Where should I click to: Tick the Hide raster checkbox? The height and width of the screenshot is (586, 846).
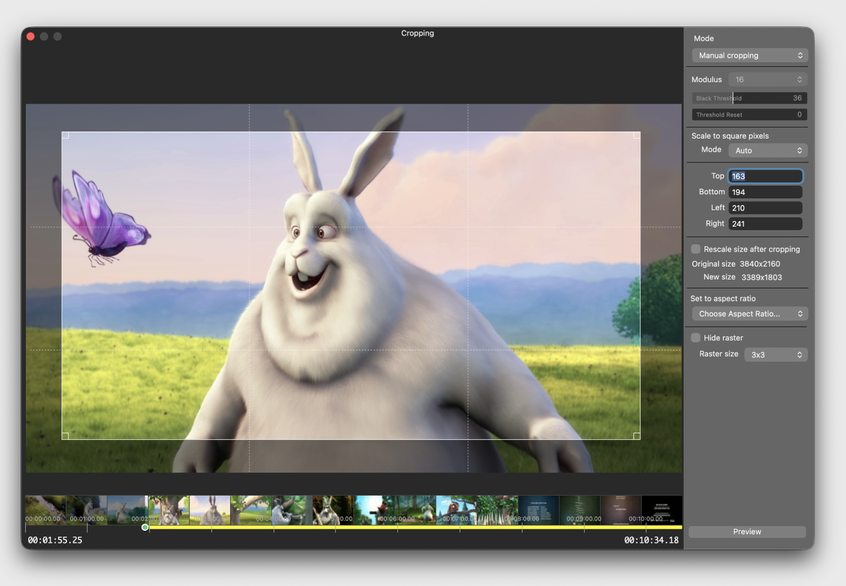[x=696, y=338]
